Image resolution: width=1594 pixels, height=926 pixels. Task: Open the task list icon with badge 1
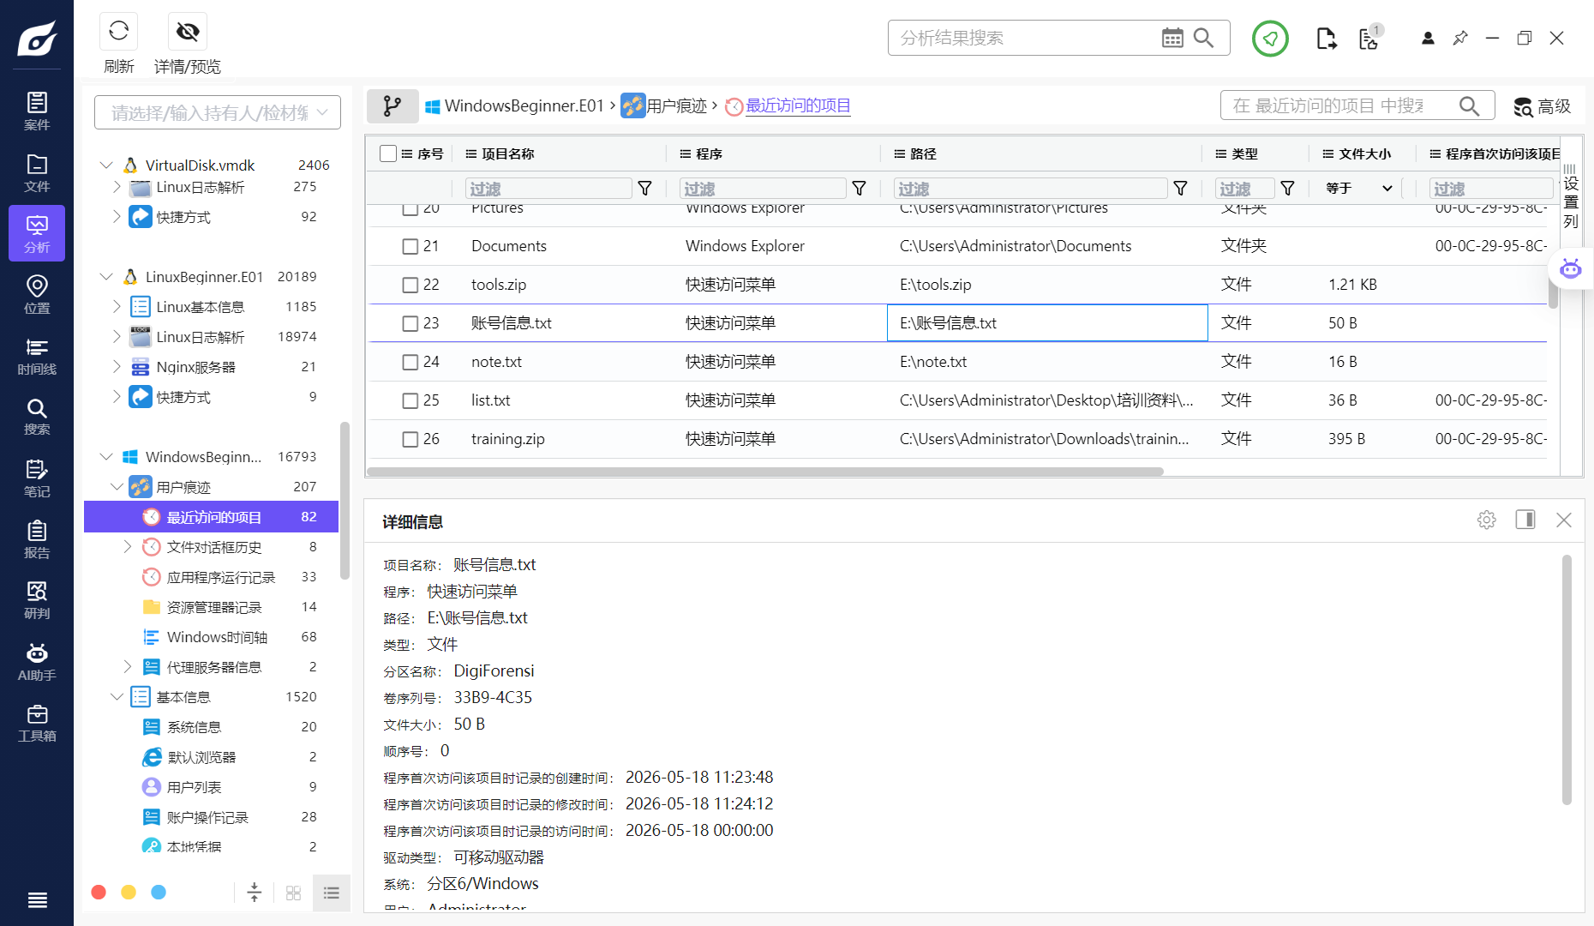pos(1369,39)
